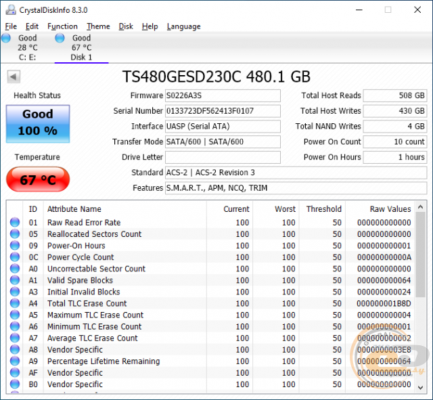Click status icon of B0 Vendor Specific row

(15, 384)
